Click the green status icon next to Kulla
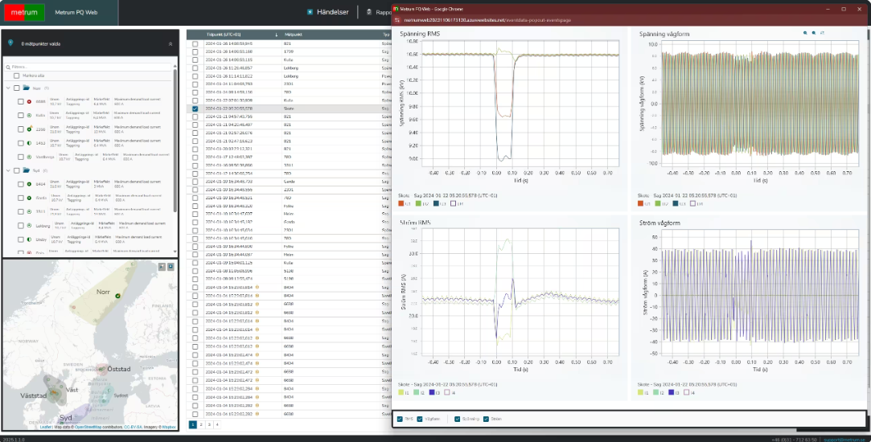Image resolution: width=871 pixels, height=442 pixels. point(29,115)
